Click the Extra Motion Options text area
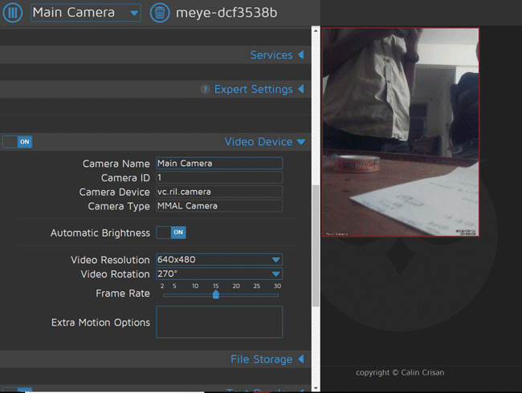The width and height of the screenshot is (522, 393). click(x=219, y=322)
